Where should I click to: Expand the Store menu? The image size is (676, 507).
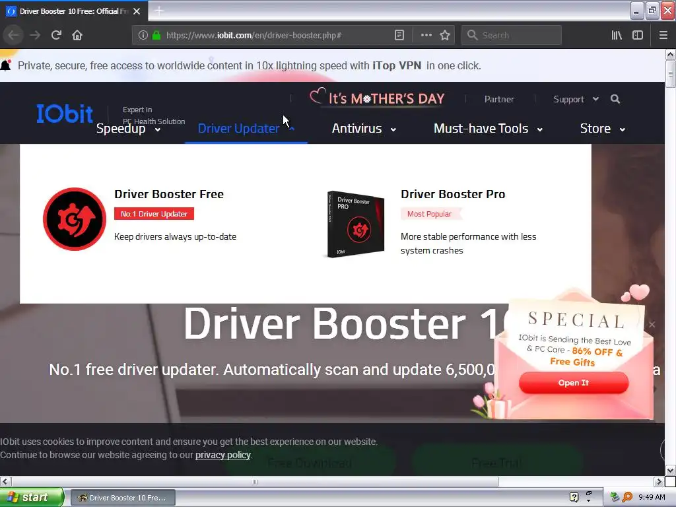pos(603,129)
